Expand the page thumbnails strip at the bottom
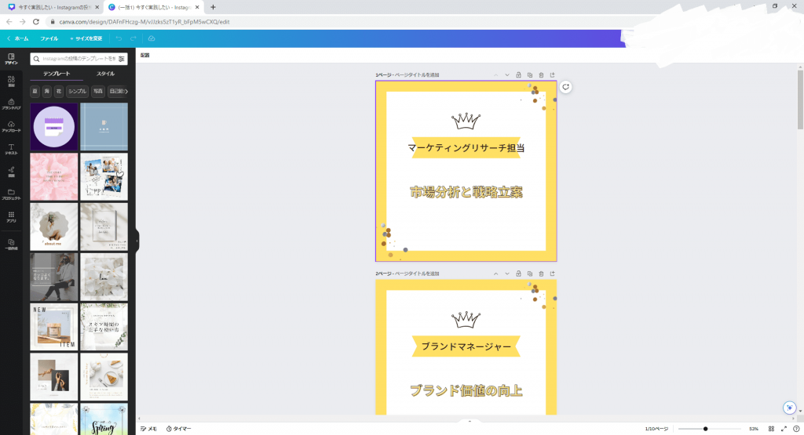This screenshot has width=804, height=435. pyautogui.click(x=470, y=422)
